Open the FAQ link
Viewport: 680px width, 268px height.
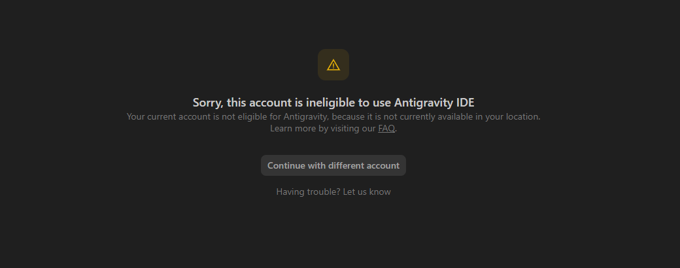coord(386,128)
